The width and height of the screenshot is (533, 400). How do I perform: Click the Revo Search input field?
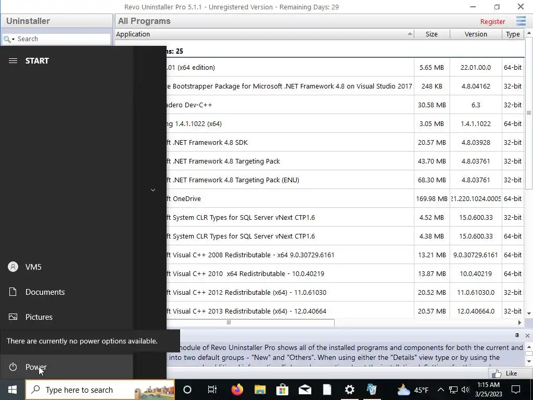click(x=63, y=39)
